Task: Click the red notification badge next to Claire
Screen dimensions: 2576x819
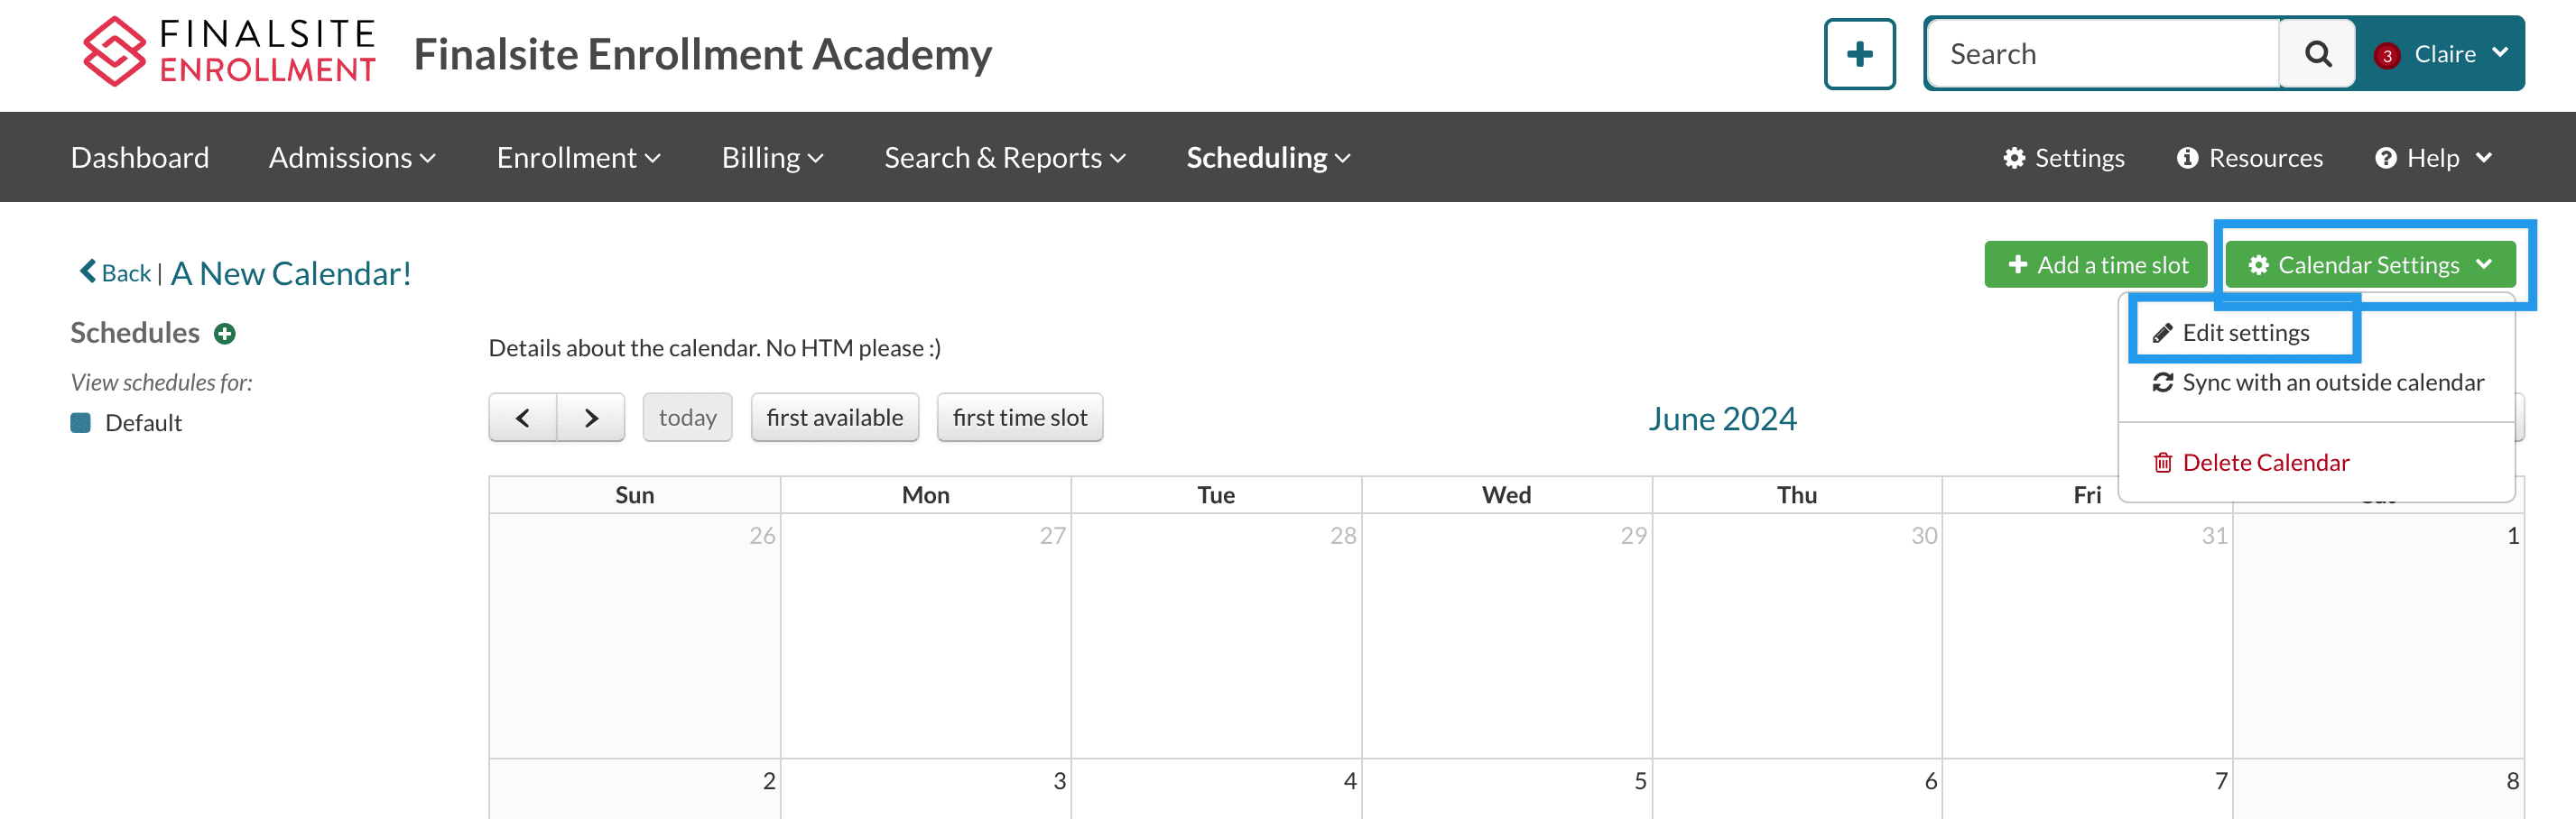Action: coord(2387,56)
